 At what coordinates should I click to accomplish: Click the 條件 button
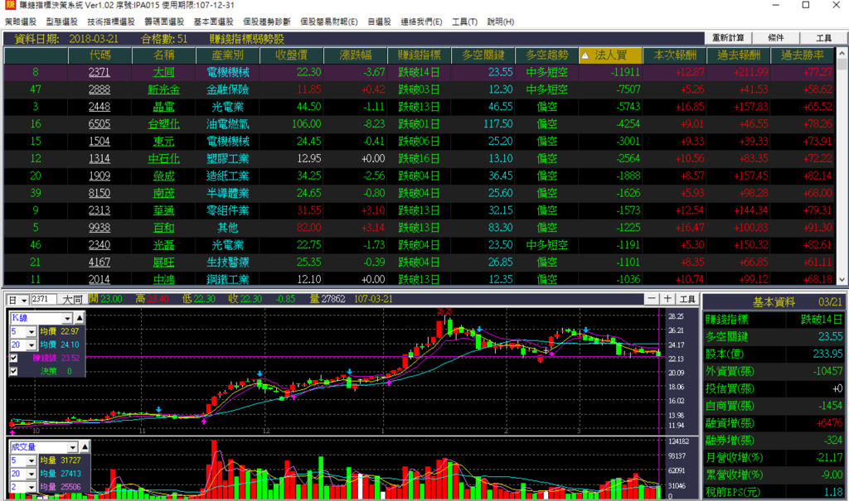click(x=775, y=38)
